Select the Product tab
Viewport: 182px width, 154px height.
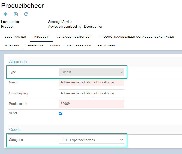(41, 37)
